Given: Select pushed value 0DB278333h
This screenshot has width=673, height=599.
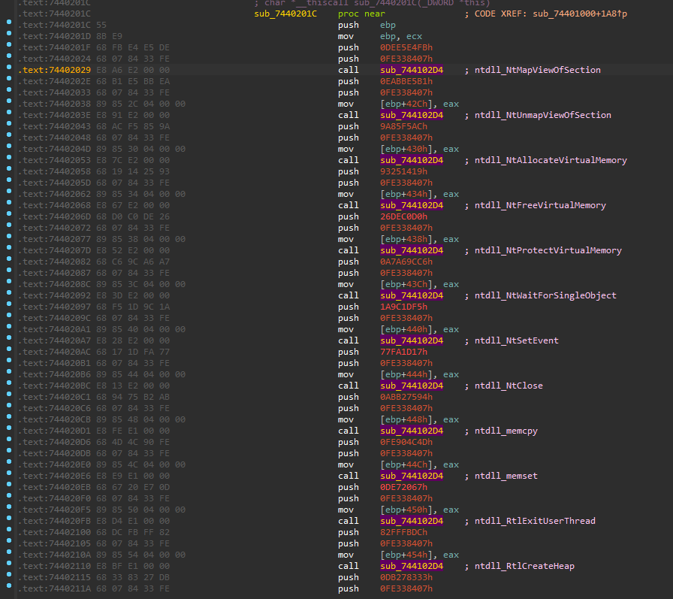Looking at the screenshot, I should [x=406, y=577].
